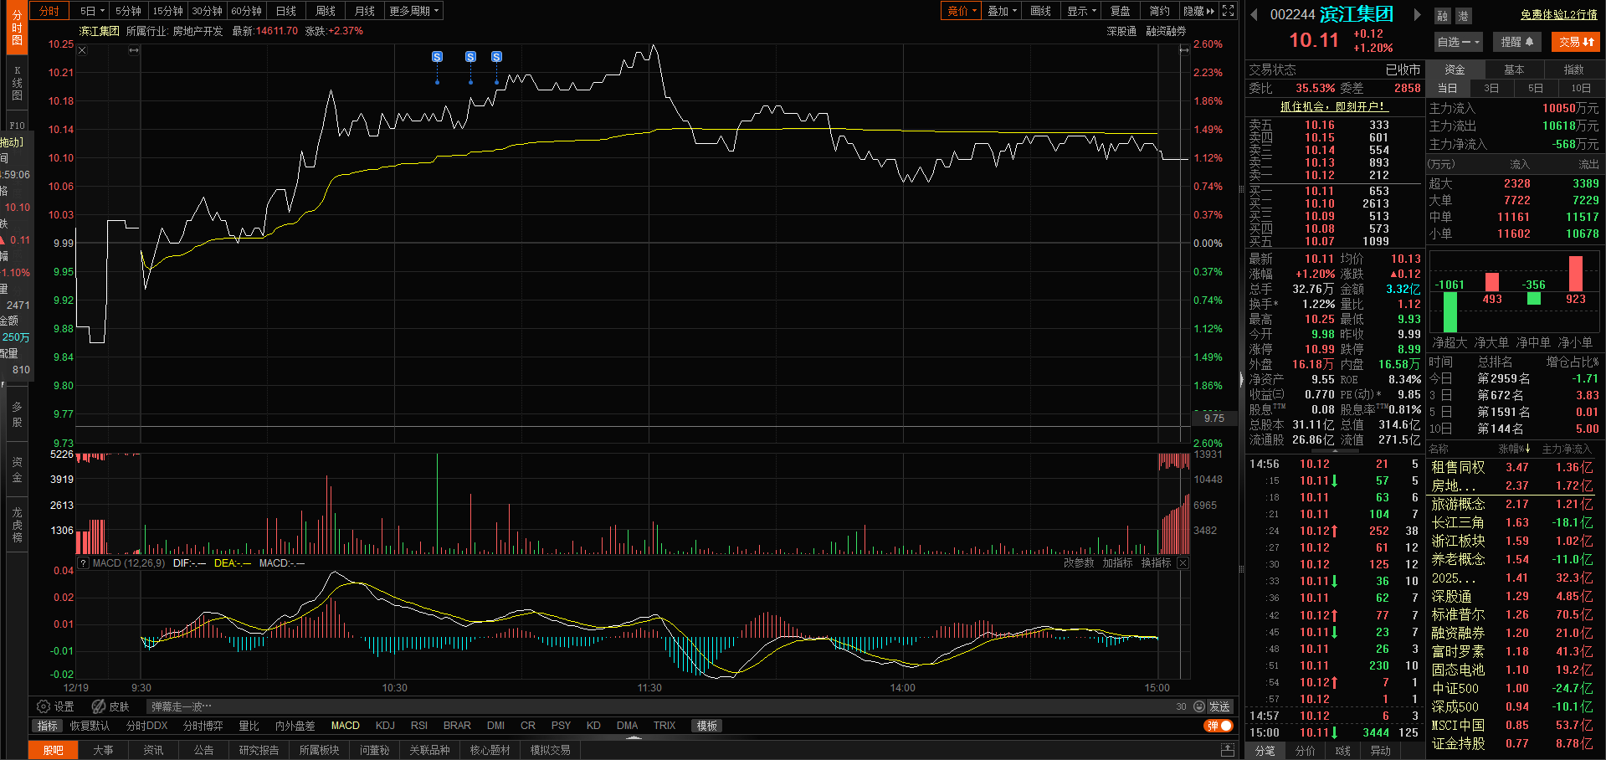
Task: Open 资金 in the left sidebar
Action: (x=17, y=470)
